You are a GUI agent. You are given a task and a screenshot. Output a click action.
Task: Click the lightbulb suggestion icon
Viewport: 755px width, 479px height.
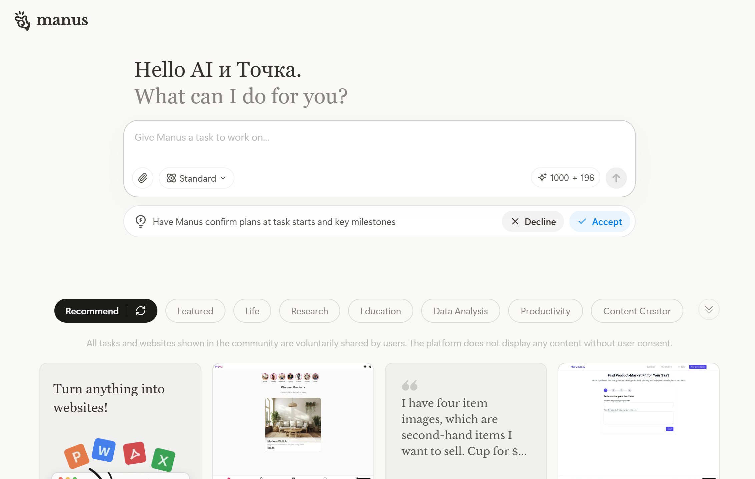click(141, 221)
